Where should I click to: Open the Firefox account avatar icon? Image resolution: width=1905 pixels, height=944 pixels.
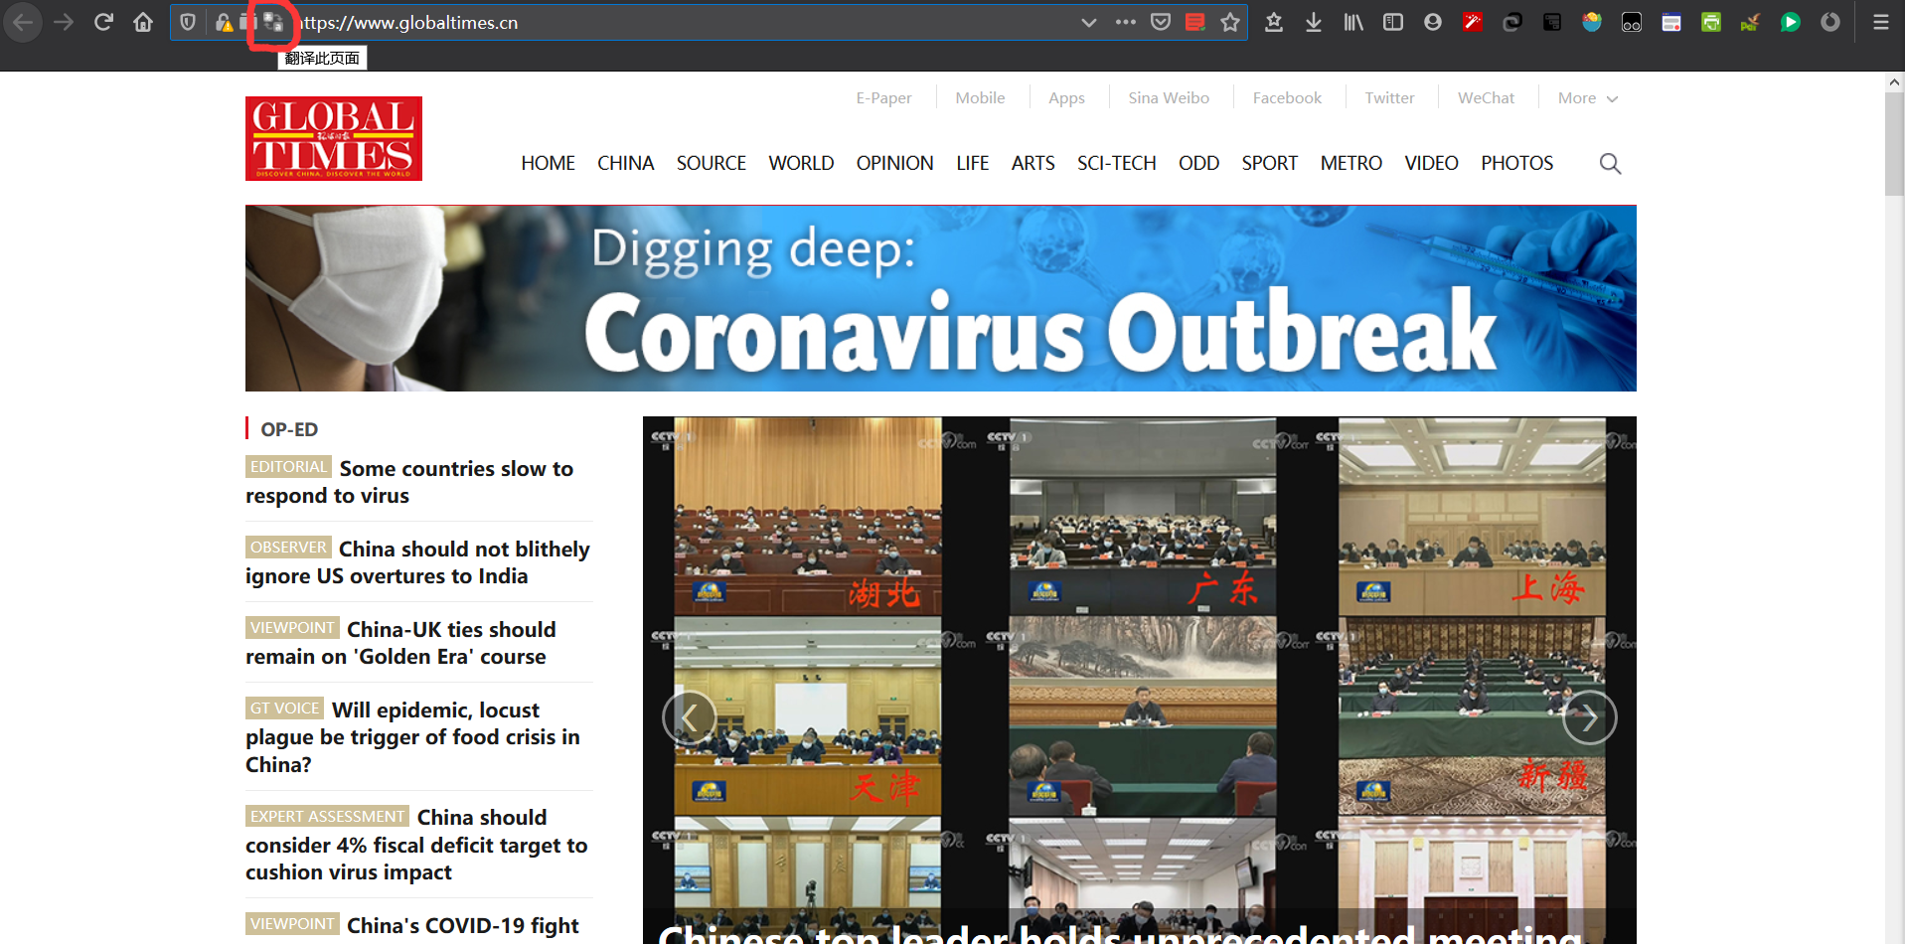click(x=1433, y=22)
